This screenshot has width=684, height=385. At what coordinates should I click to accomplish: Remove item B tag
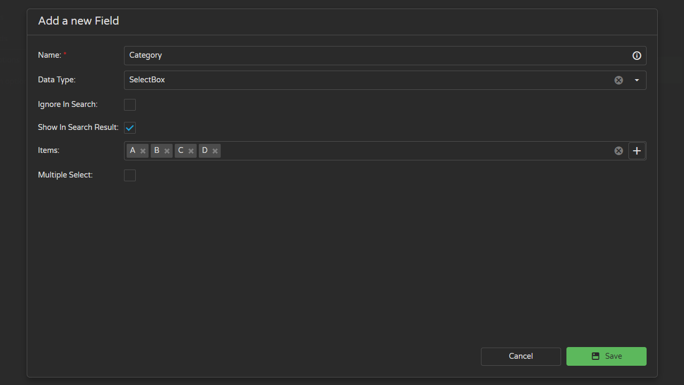tap(167, 151)
